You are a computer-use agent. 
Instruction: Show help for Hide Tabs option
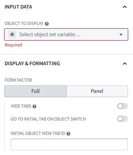(x=34, y=106)
